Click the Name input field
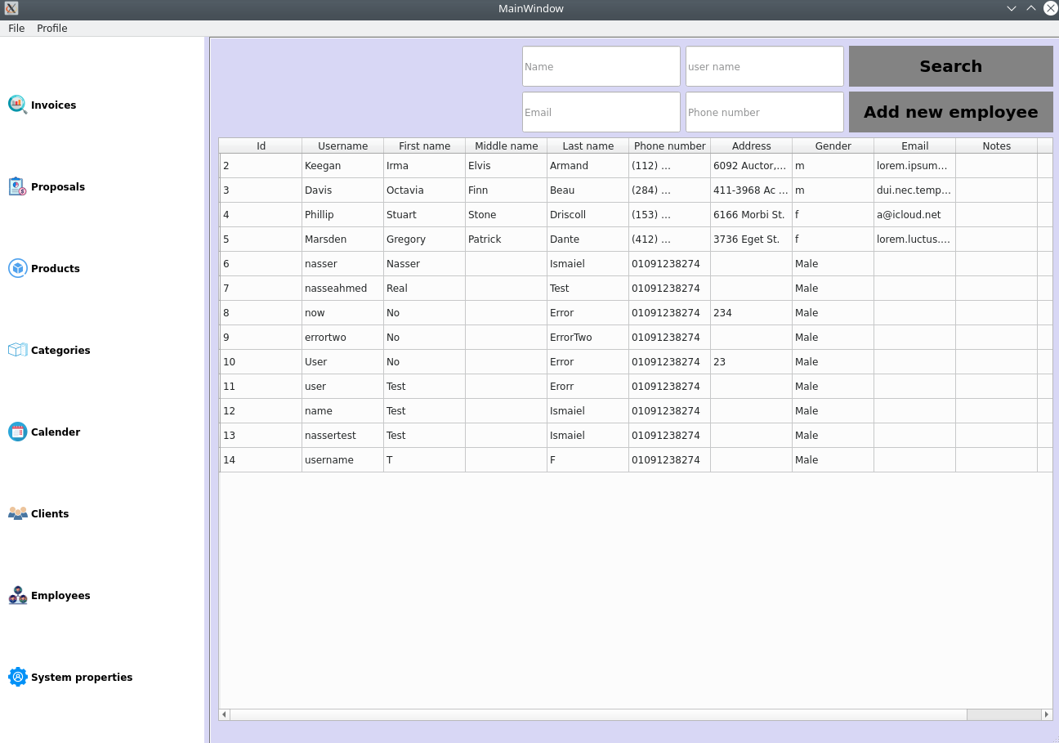 click(601, 66)
